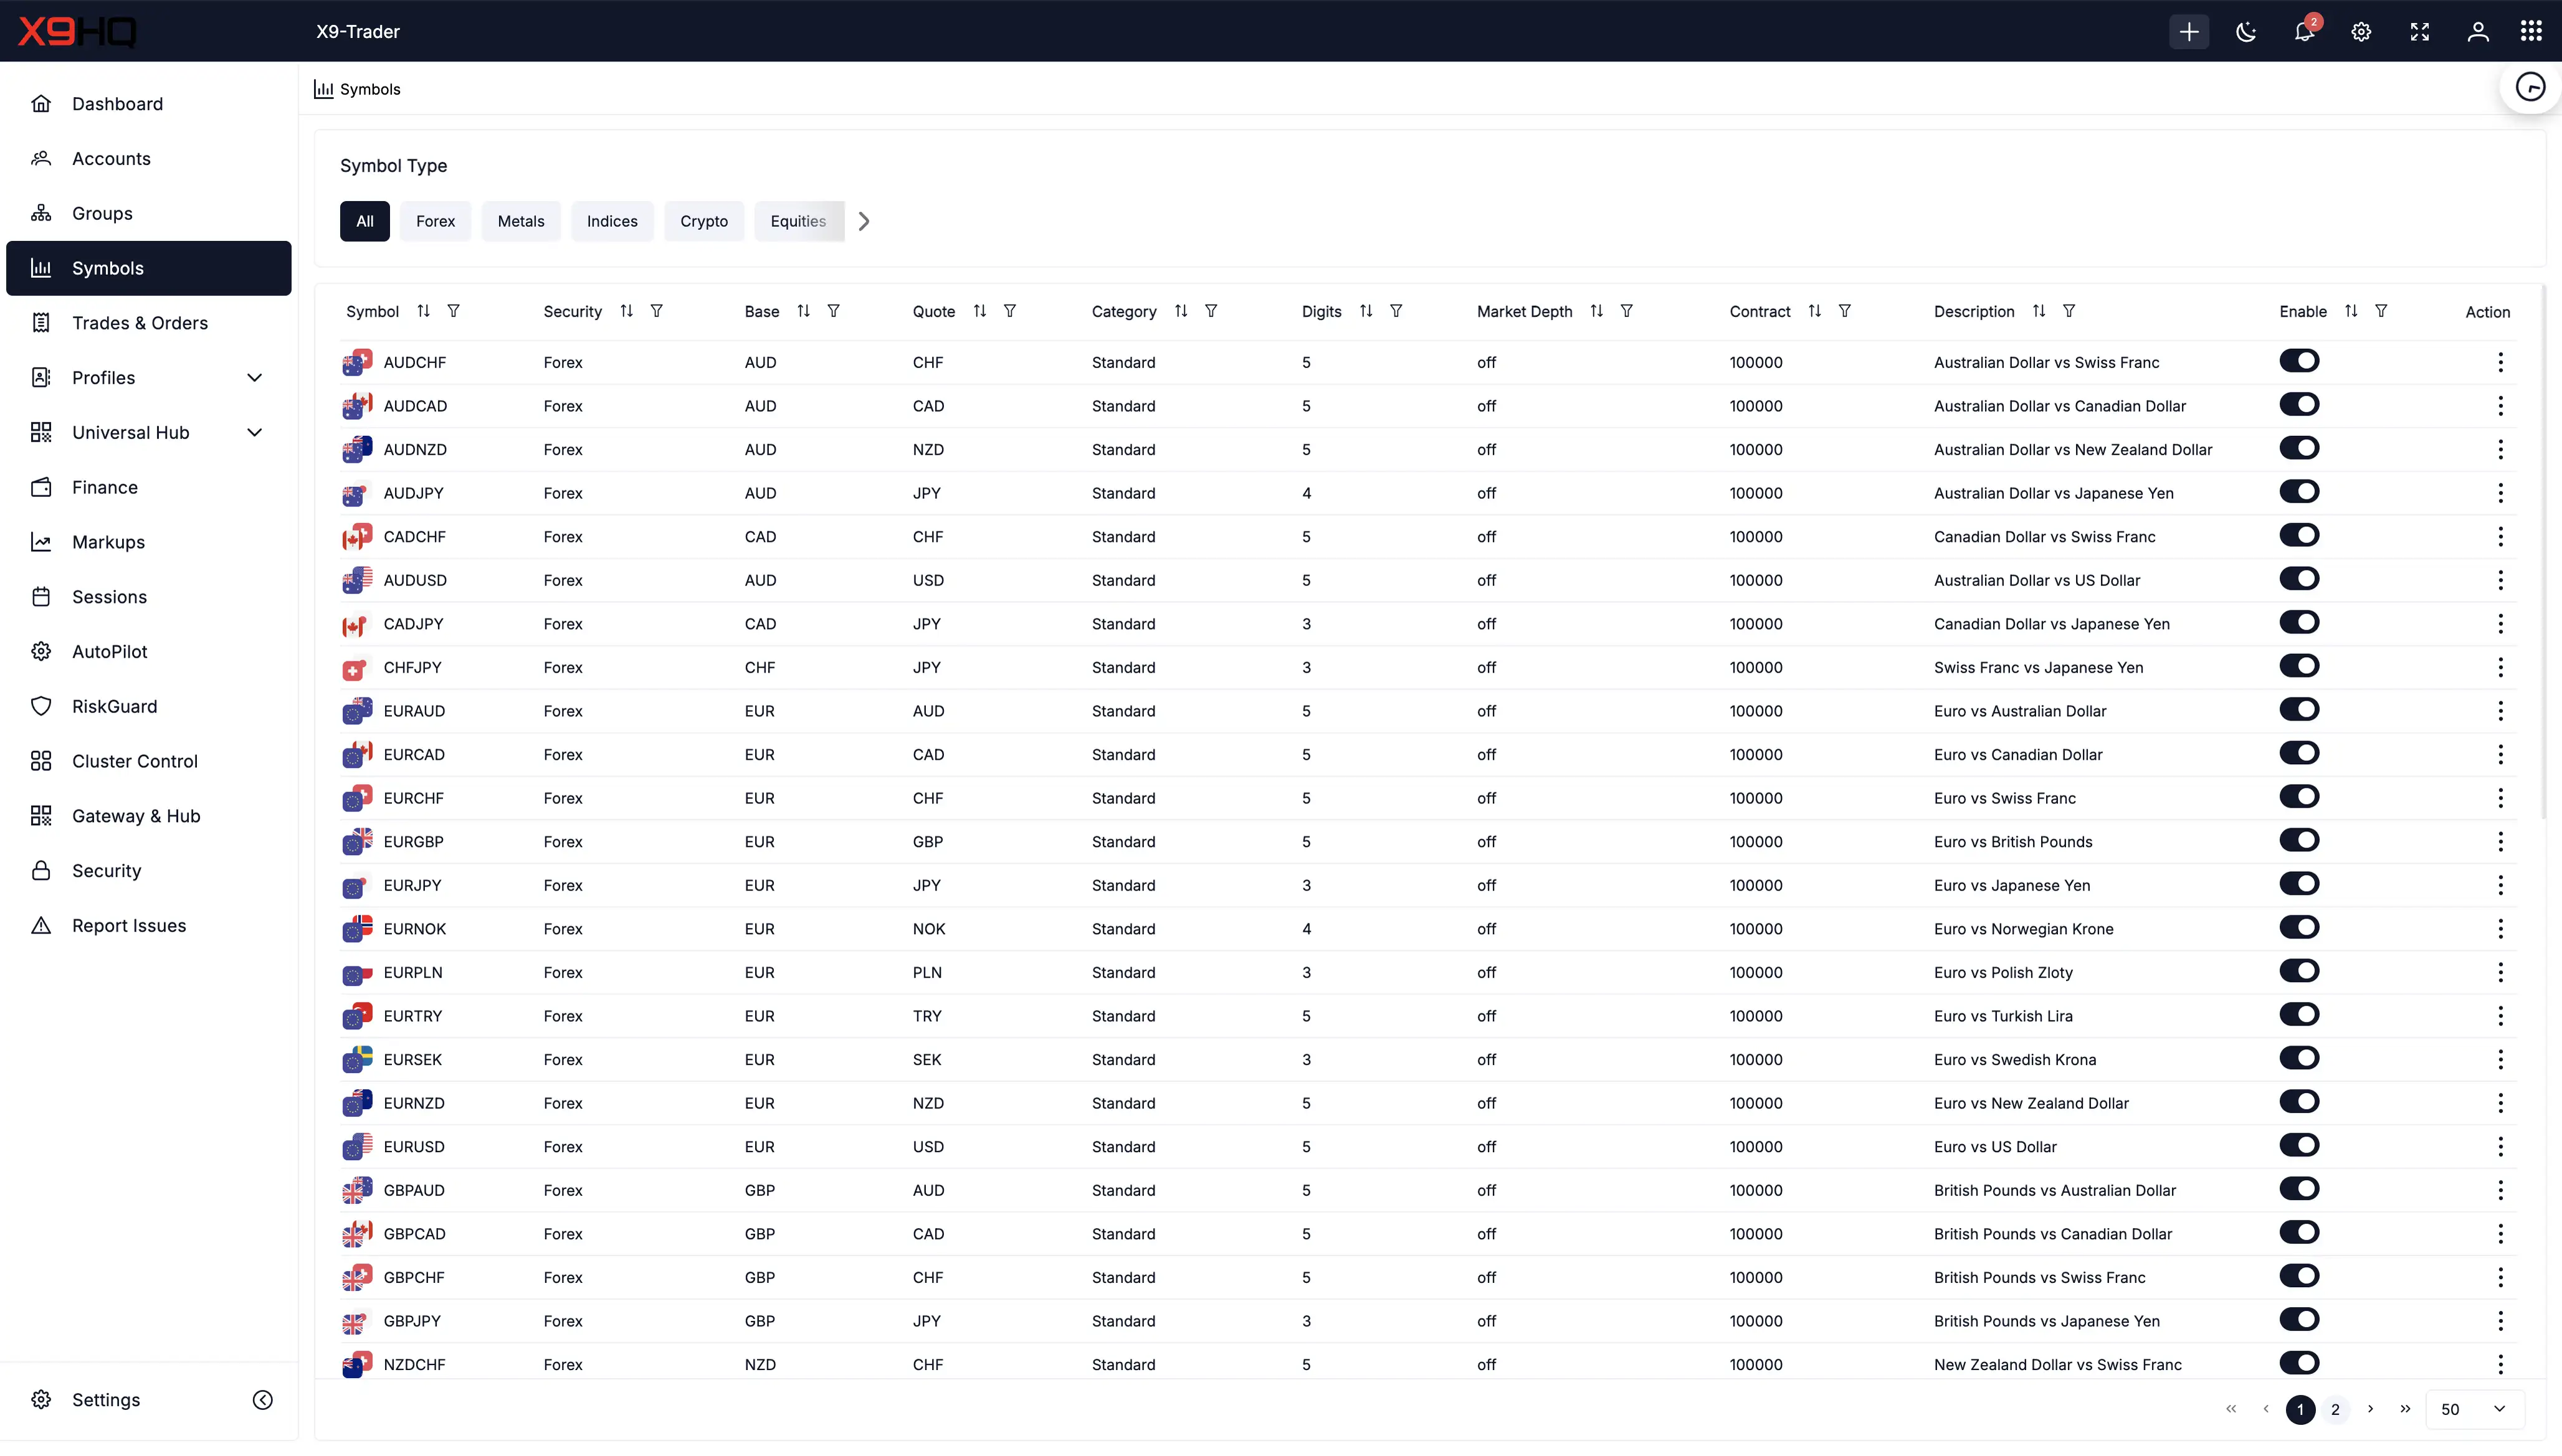Toggle enable switch for EURGBP

pyautogui.click(x=2299, y=840)
